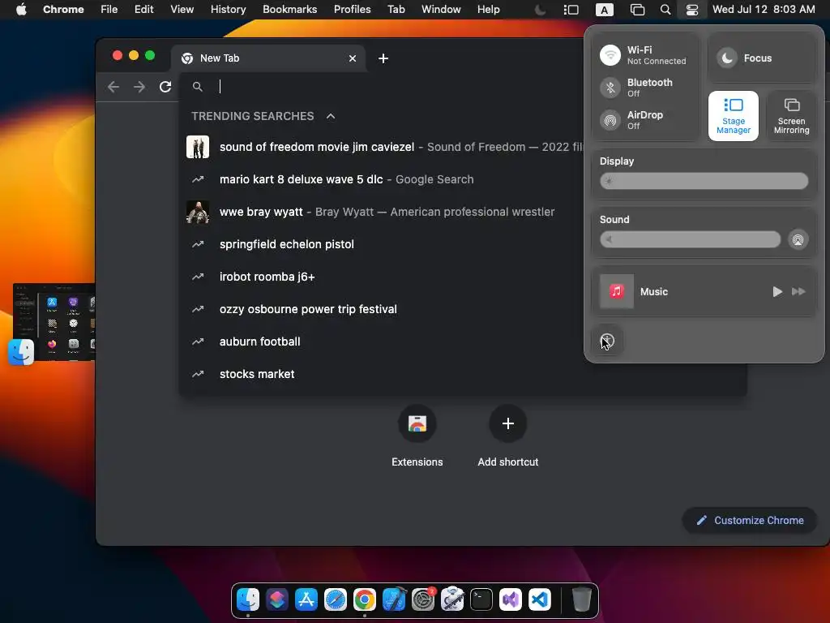This screenshot has height=623, width=830.
Task: Open Terminal from the Dock
Action: 481,599
